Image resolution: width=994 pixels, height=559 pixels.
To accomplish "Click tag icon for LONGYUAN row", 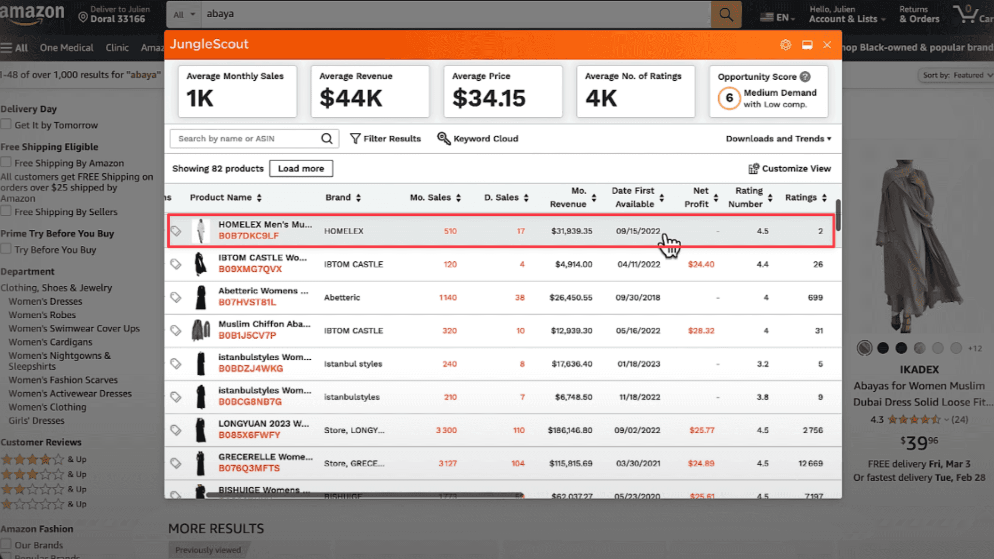I will click(176, 430).
